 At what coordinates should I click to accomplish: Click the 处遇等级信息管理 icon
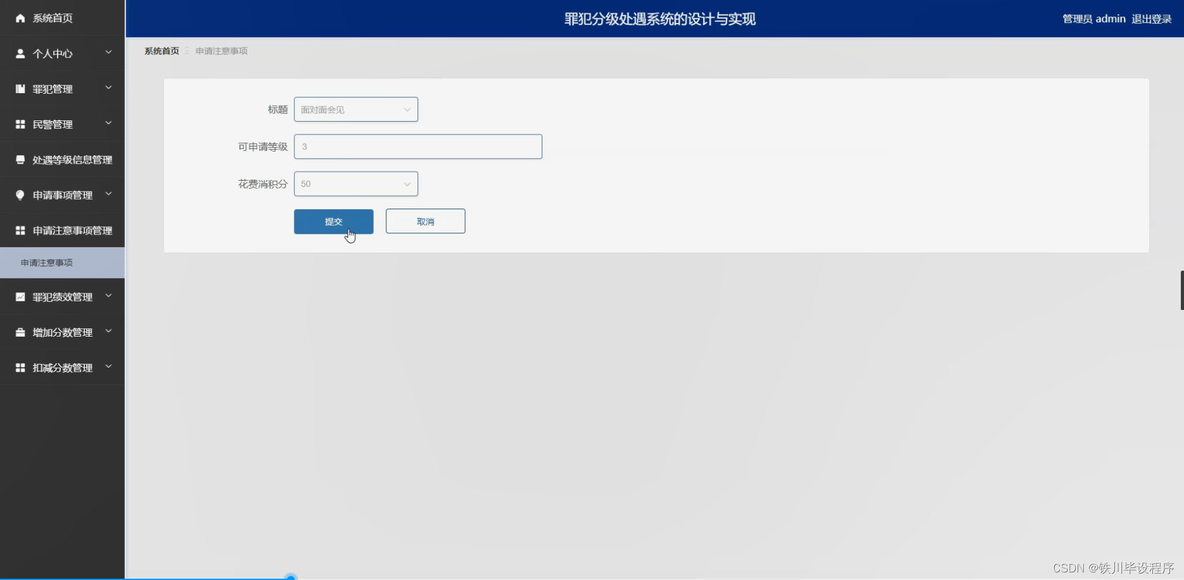[19, 159]
